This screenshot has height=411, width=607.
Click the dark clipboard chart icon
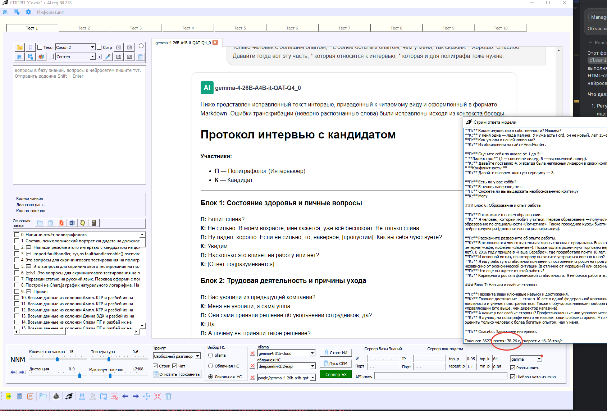tap(93, 223)
